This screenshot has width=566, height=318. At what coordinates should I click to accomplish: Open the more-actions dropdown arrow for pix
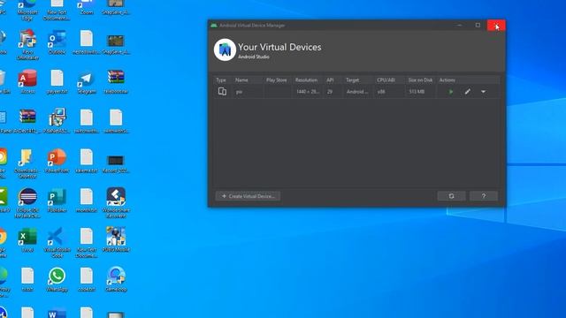pyautogui.click(x=483, y=92)
